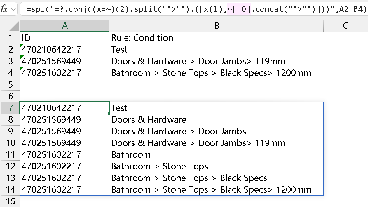
Task: Select the empty cell C5
Action: pyautogui.click(x=345, y=85)
